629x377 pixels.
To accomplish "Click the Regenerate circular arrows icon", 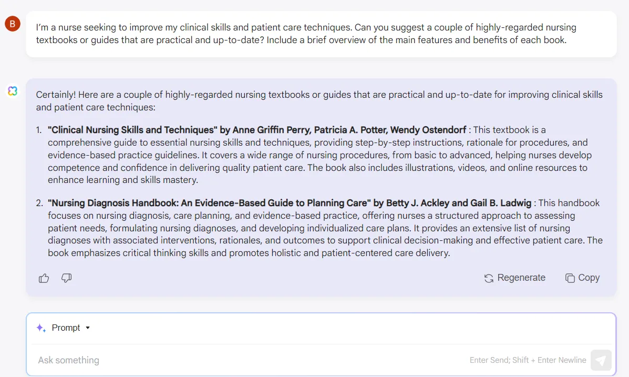I will 489,278.
